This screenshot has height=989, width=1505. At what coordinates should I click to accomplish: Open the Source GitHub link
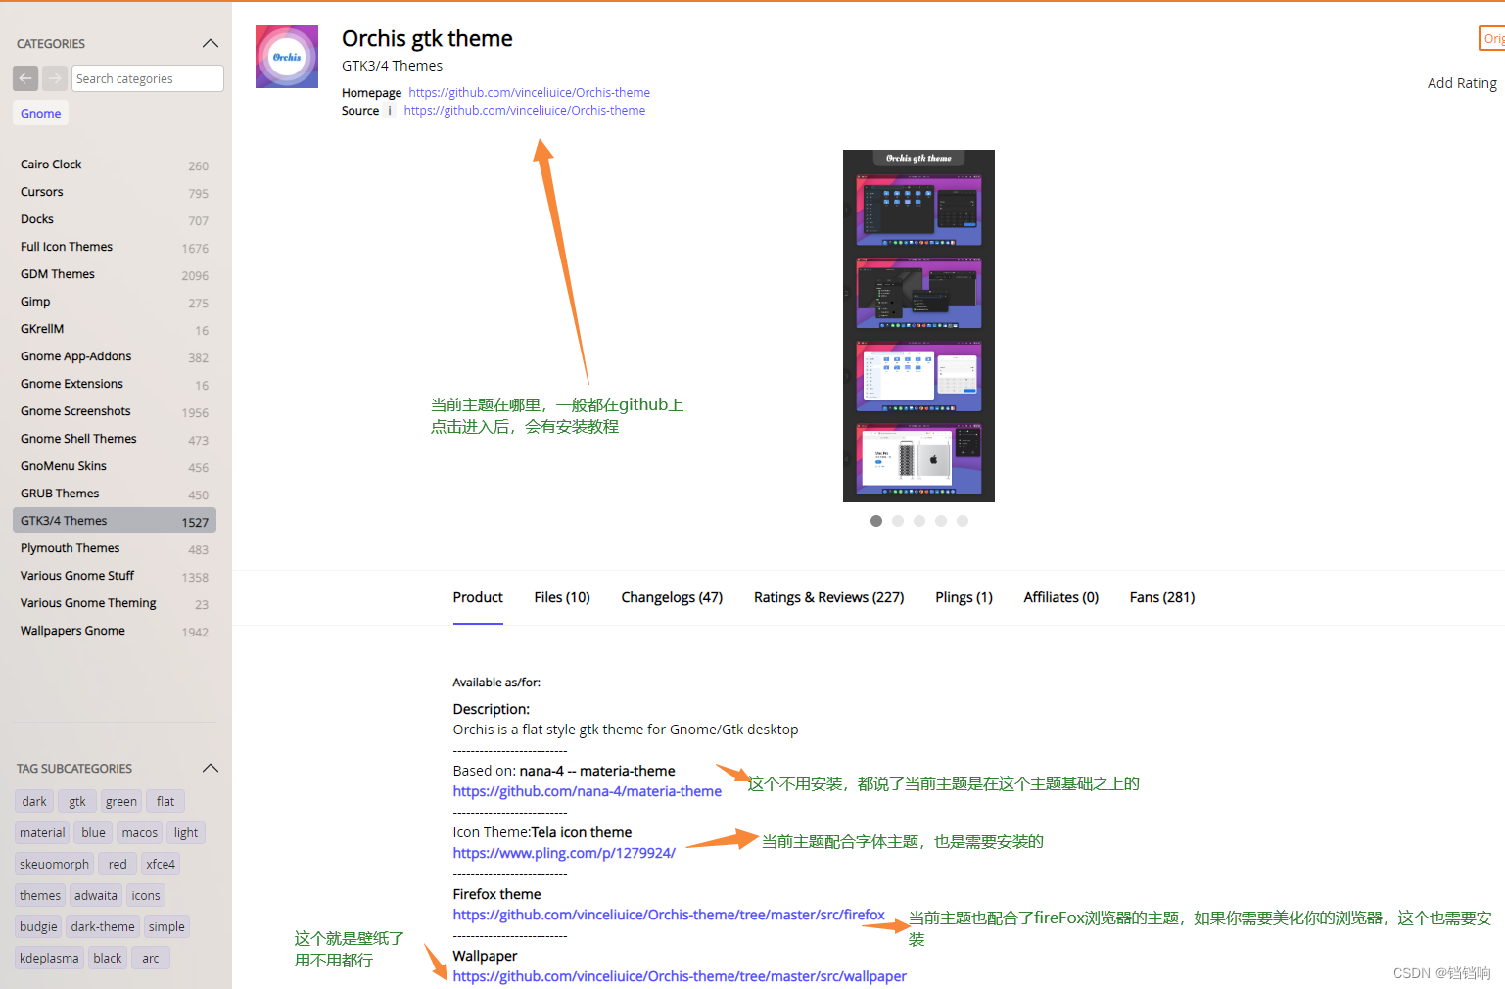point(525,111)
